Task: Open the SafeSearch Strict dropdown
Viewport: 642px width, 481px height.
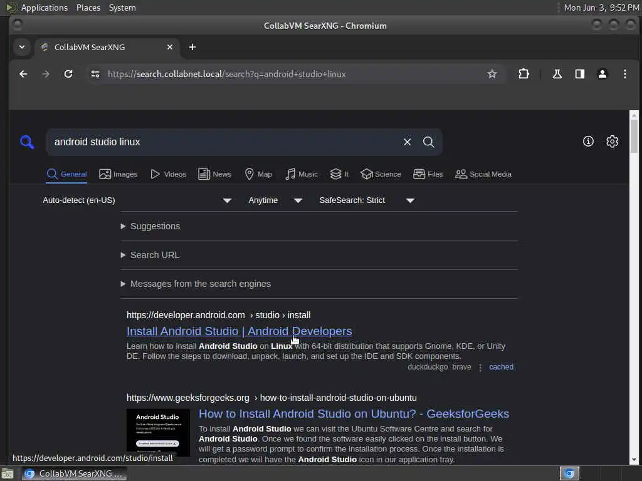Action: (367, 200)
